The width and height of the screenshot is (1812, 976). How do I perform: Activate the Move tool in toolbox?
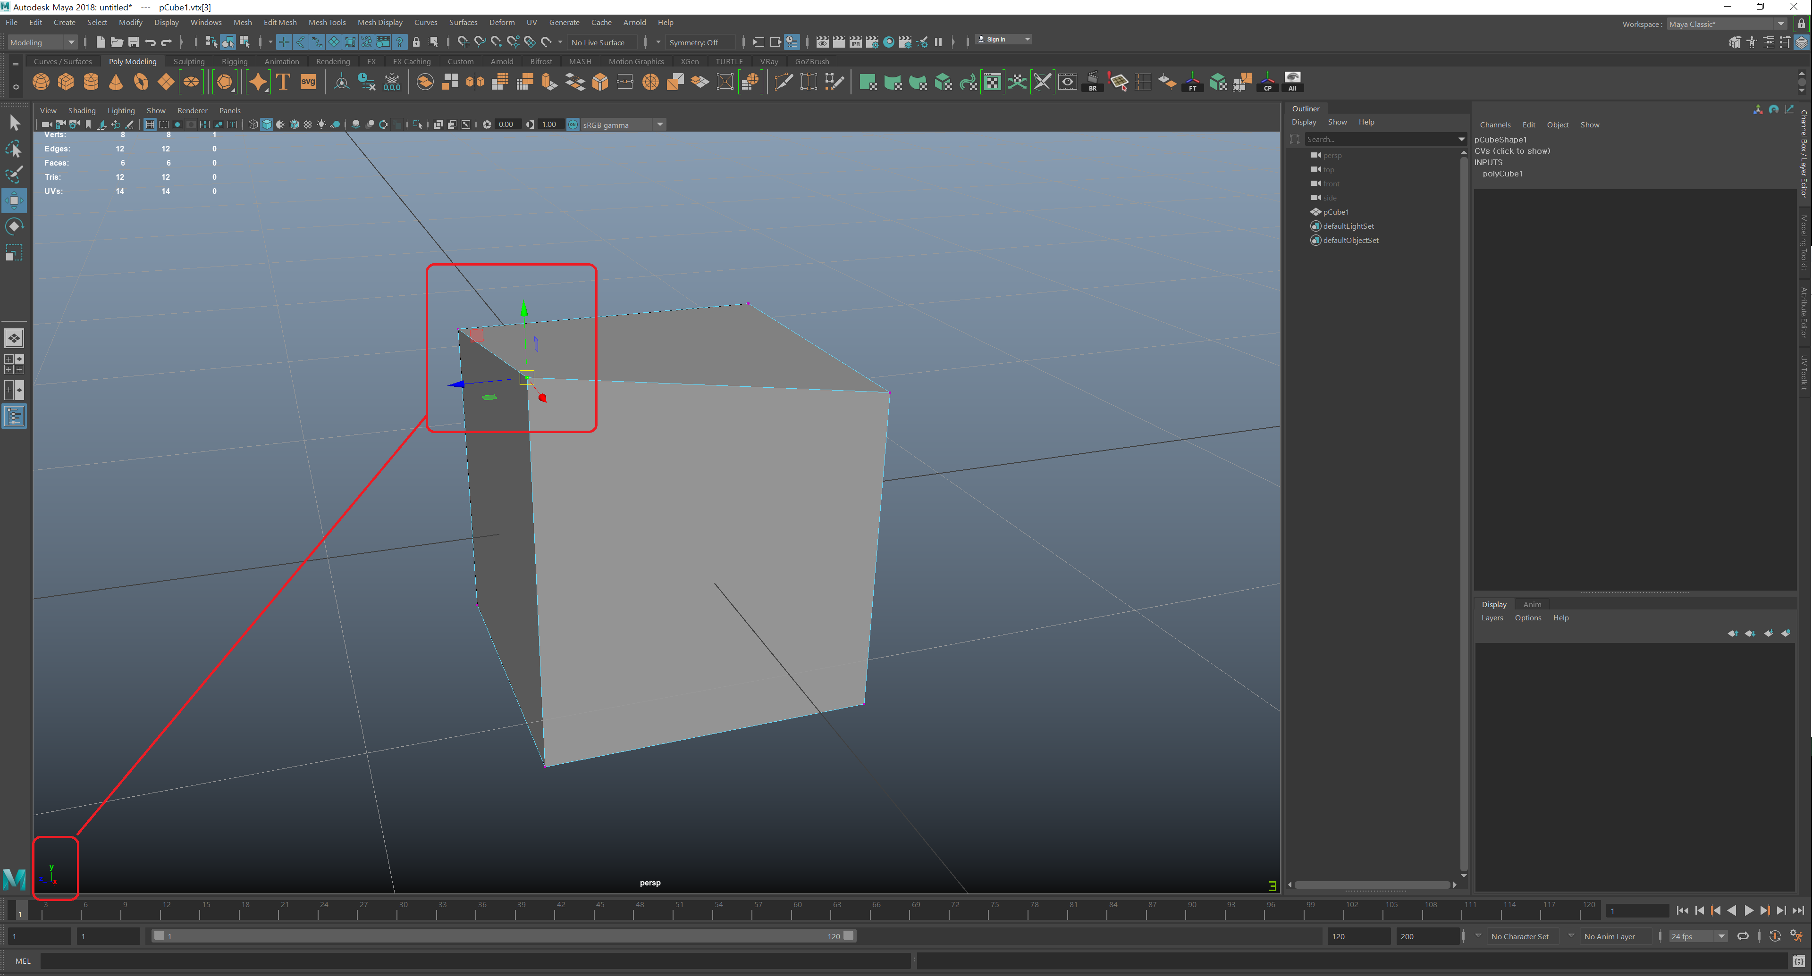[x=14, y=200]
